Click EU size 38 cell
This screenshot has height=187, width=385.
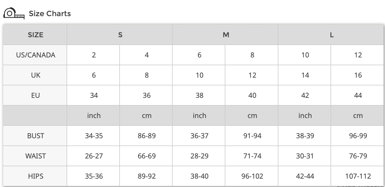[x=199, y=95]
